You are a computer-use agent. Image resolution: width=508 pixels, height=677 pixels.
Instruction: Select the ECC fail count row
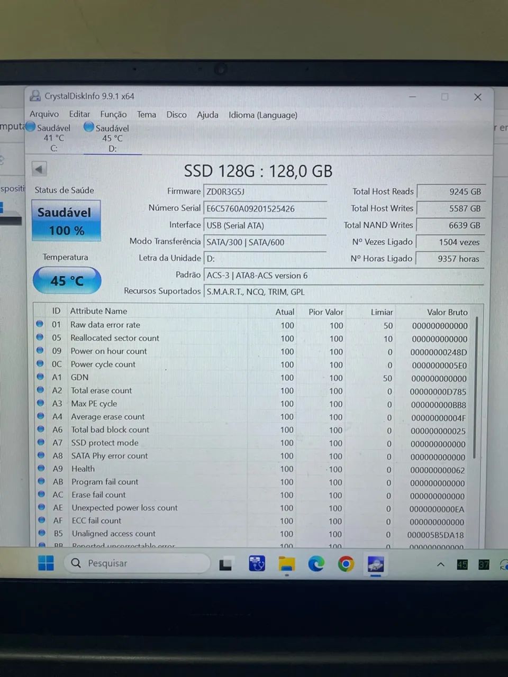pyautogui.click(x=252, y=521)
